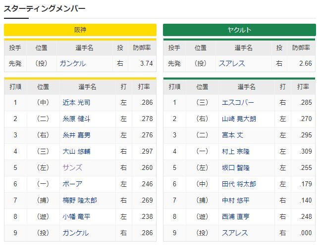Open 梅野 隆太郎 catcher link
The image size is (320, 250).
pos(80,200)
